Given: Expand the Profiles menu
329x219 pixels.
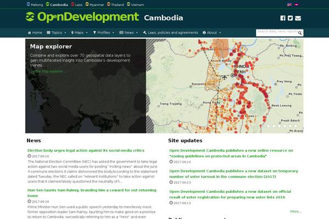Looking at the screenshot, I should pyautogui.click(x=104, y=33).
